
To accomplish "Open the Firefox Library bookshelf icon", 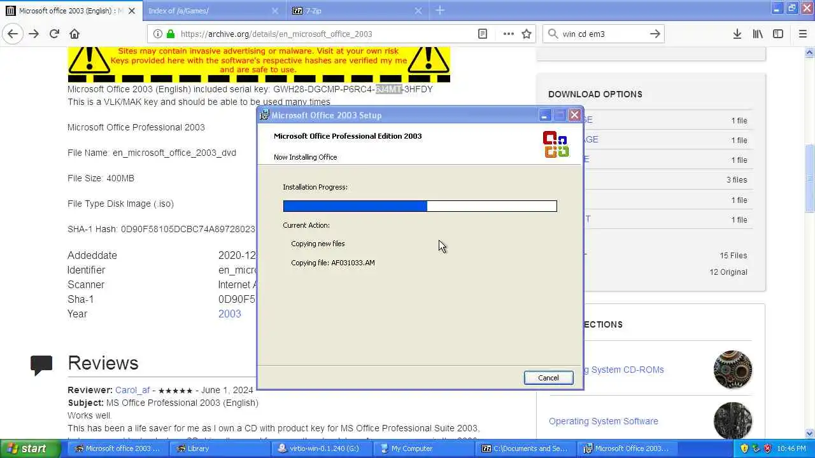I will (x=758, y=34).
